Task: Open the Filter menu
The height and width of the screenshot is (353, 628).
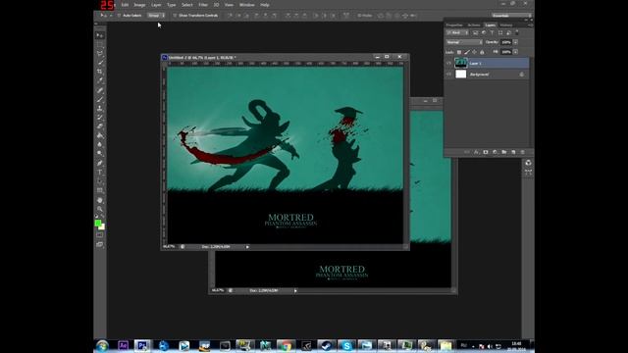Action: [x=203, y=5]
